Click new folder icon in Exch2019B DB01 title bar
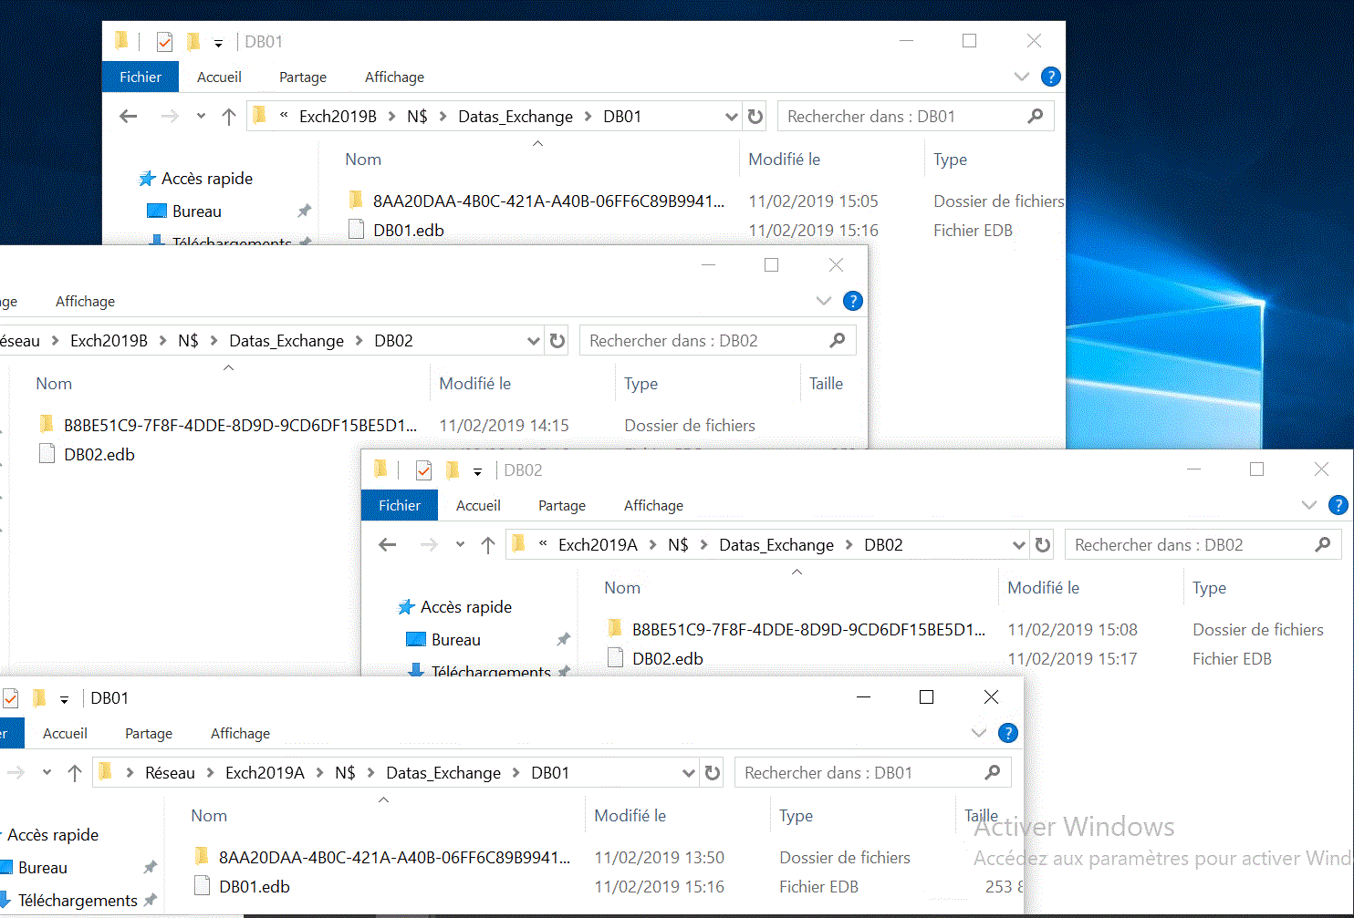 pyautogui.click(x=193, y=42)
